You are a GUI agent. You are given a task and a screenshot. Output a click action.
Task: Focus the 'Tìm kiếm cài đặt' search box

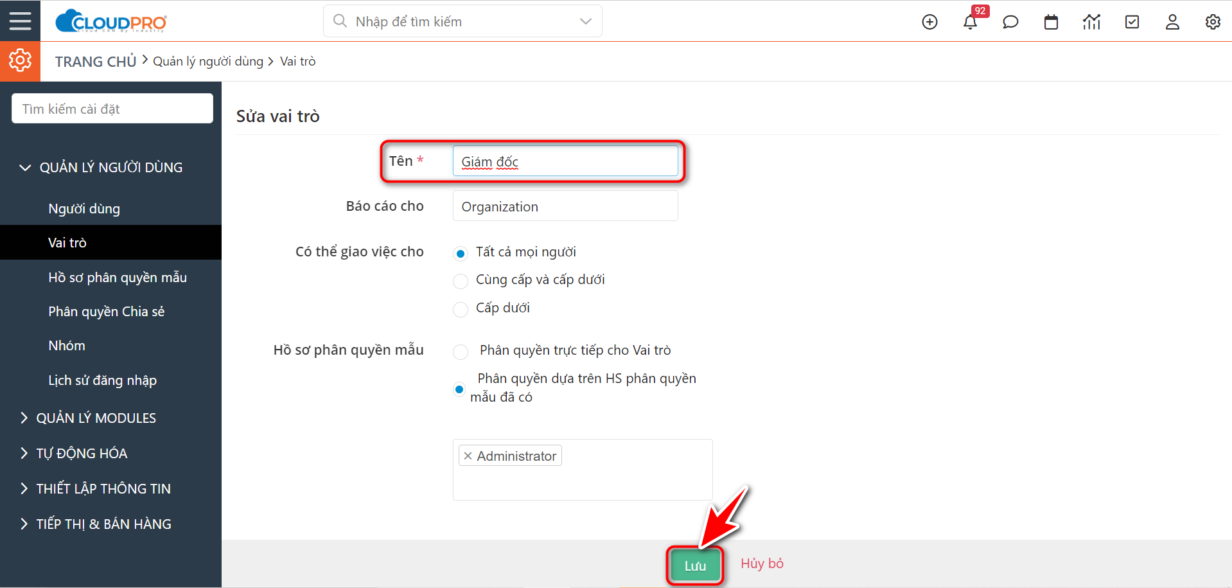point(112,109)
